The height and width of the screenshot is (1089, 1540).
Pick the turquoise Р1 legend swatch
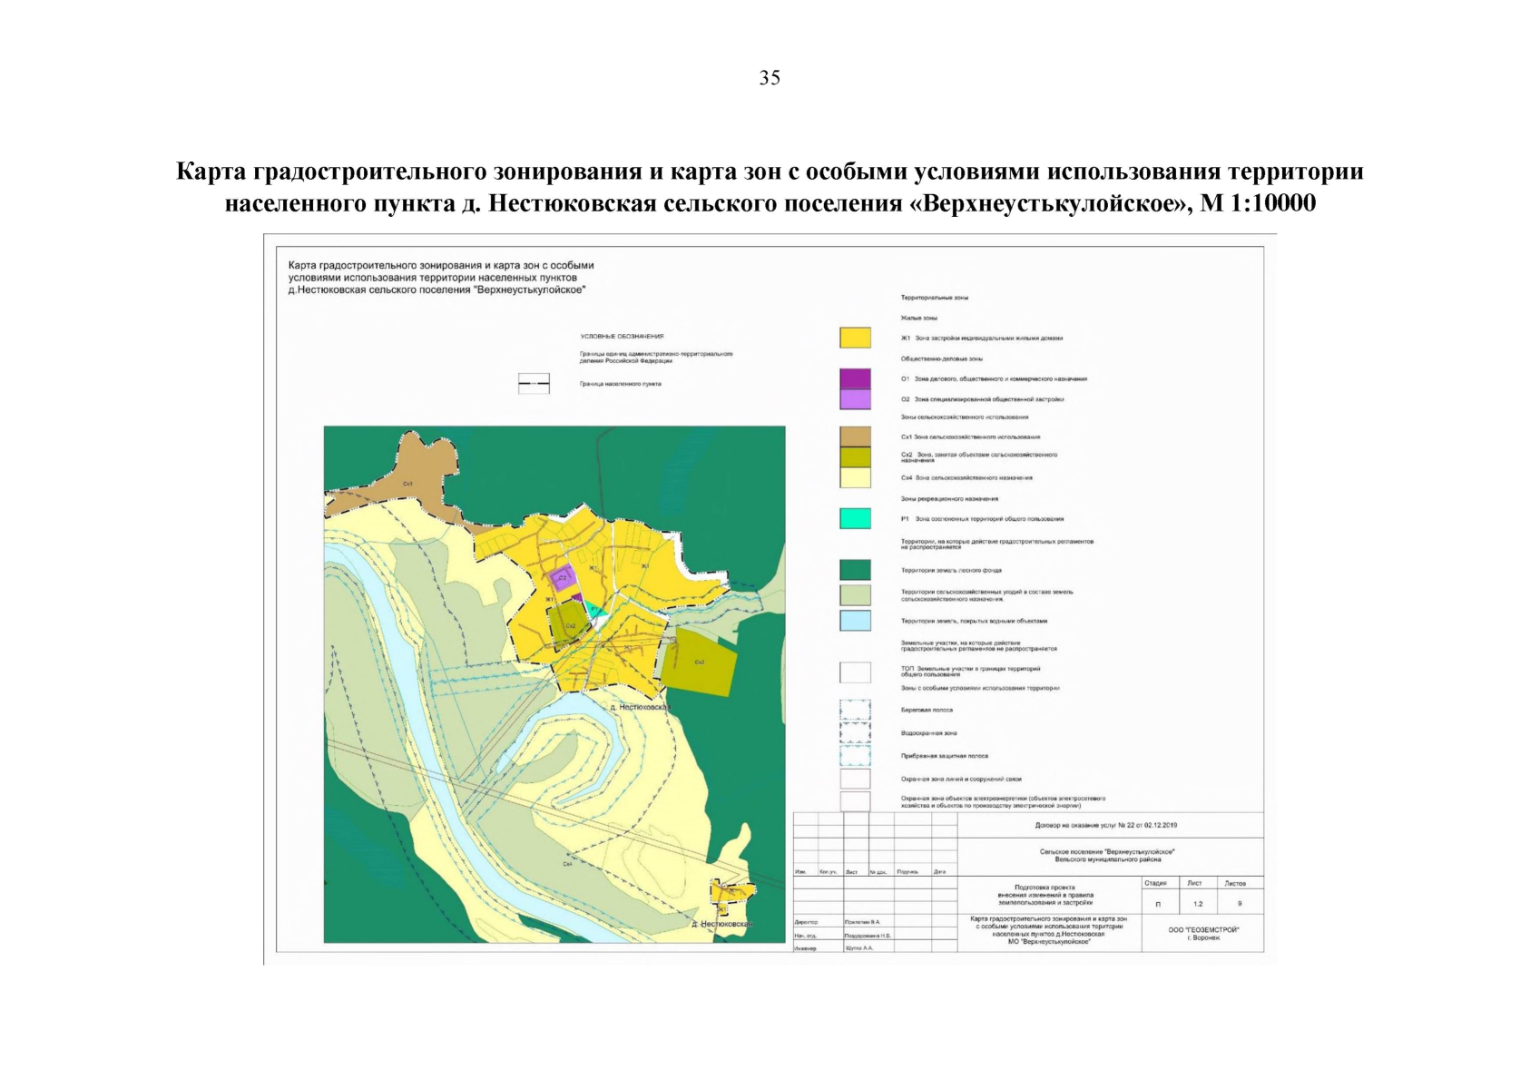(x=855, y=518)
